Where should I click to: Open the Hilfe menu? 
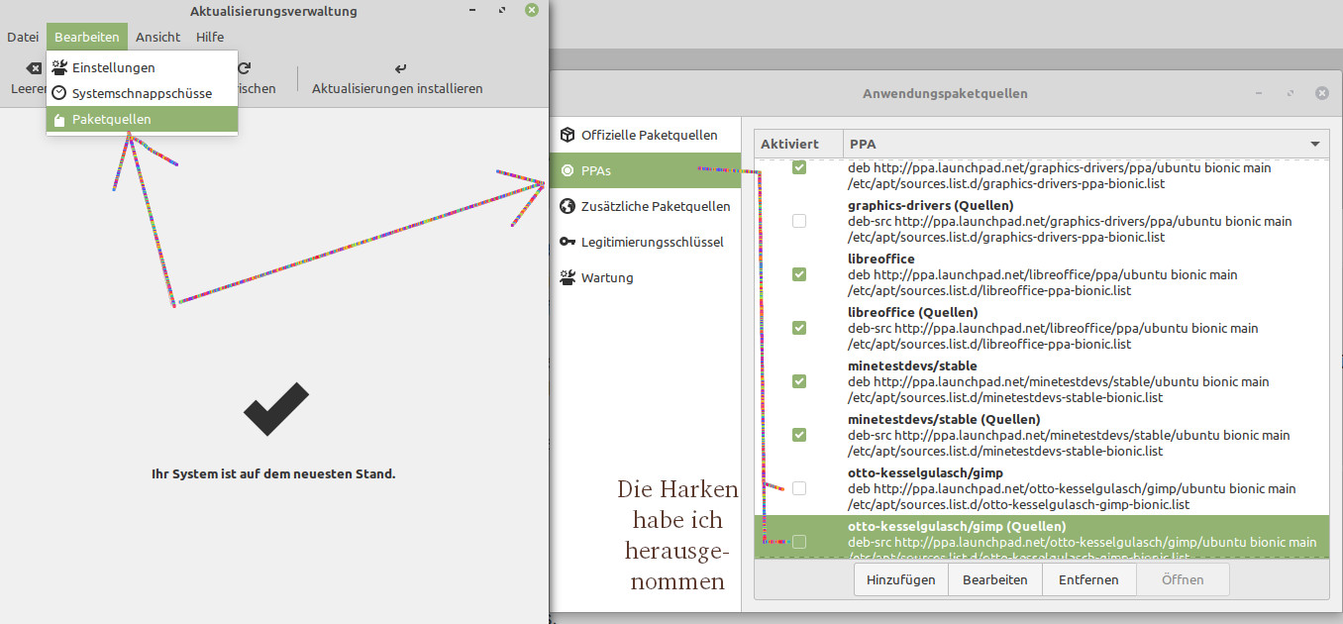(x=210, y=37)
